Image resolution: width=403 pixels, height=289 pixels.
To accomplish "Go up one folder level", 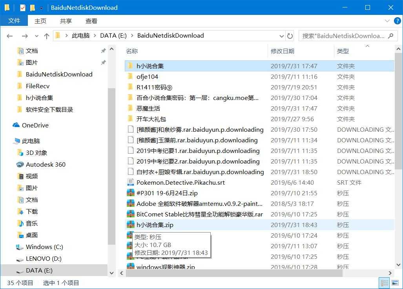I will 47,36.
